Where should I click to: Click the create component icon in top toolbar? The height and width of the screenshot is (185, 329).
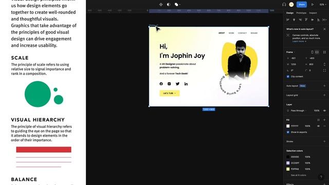point(161,5)
